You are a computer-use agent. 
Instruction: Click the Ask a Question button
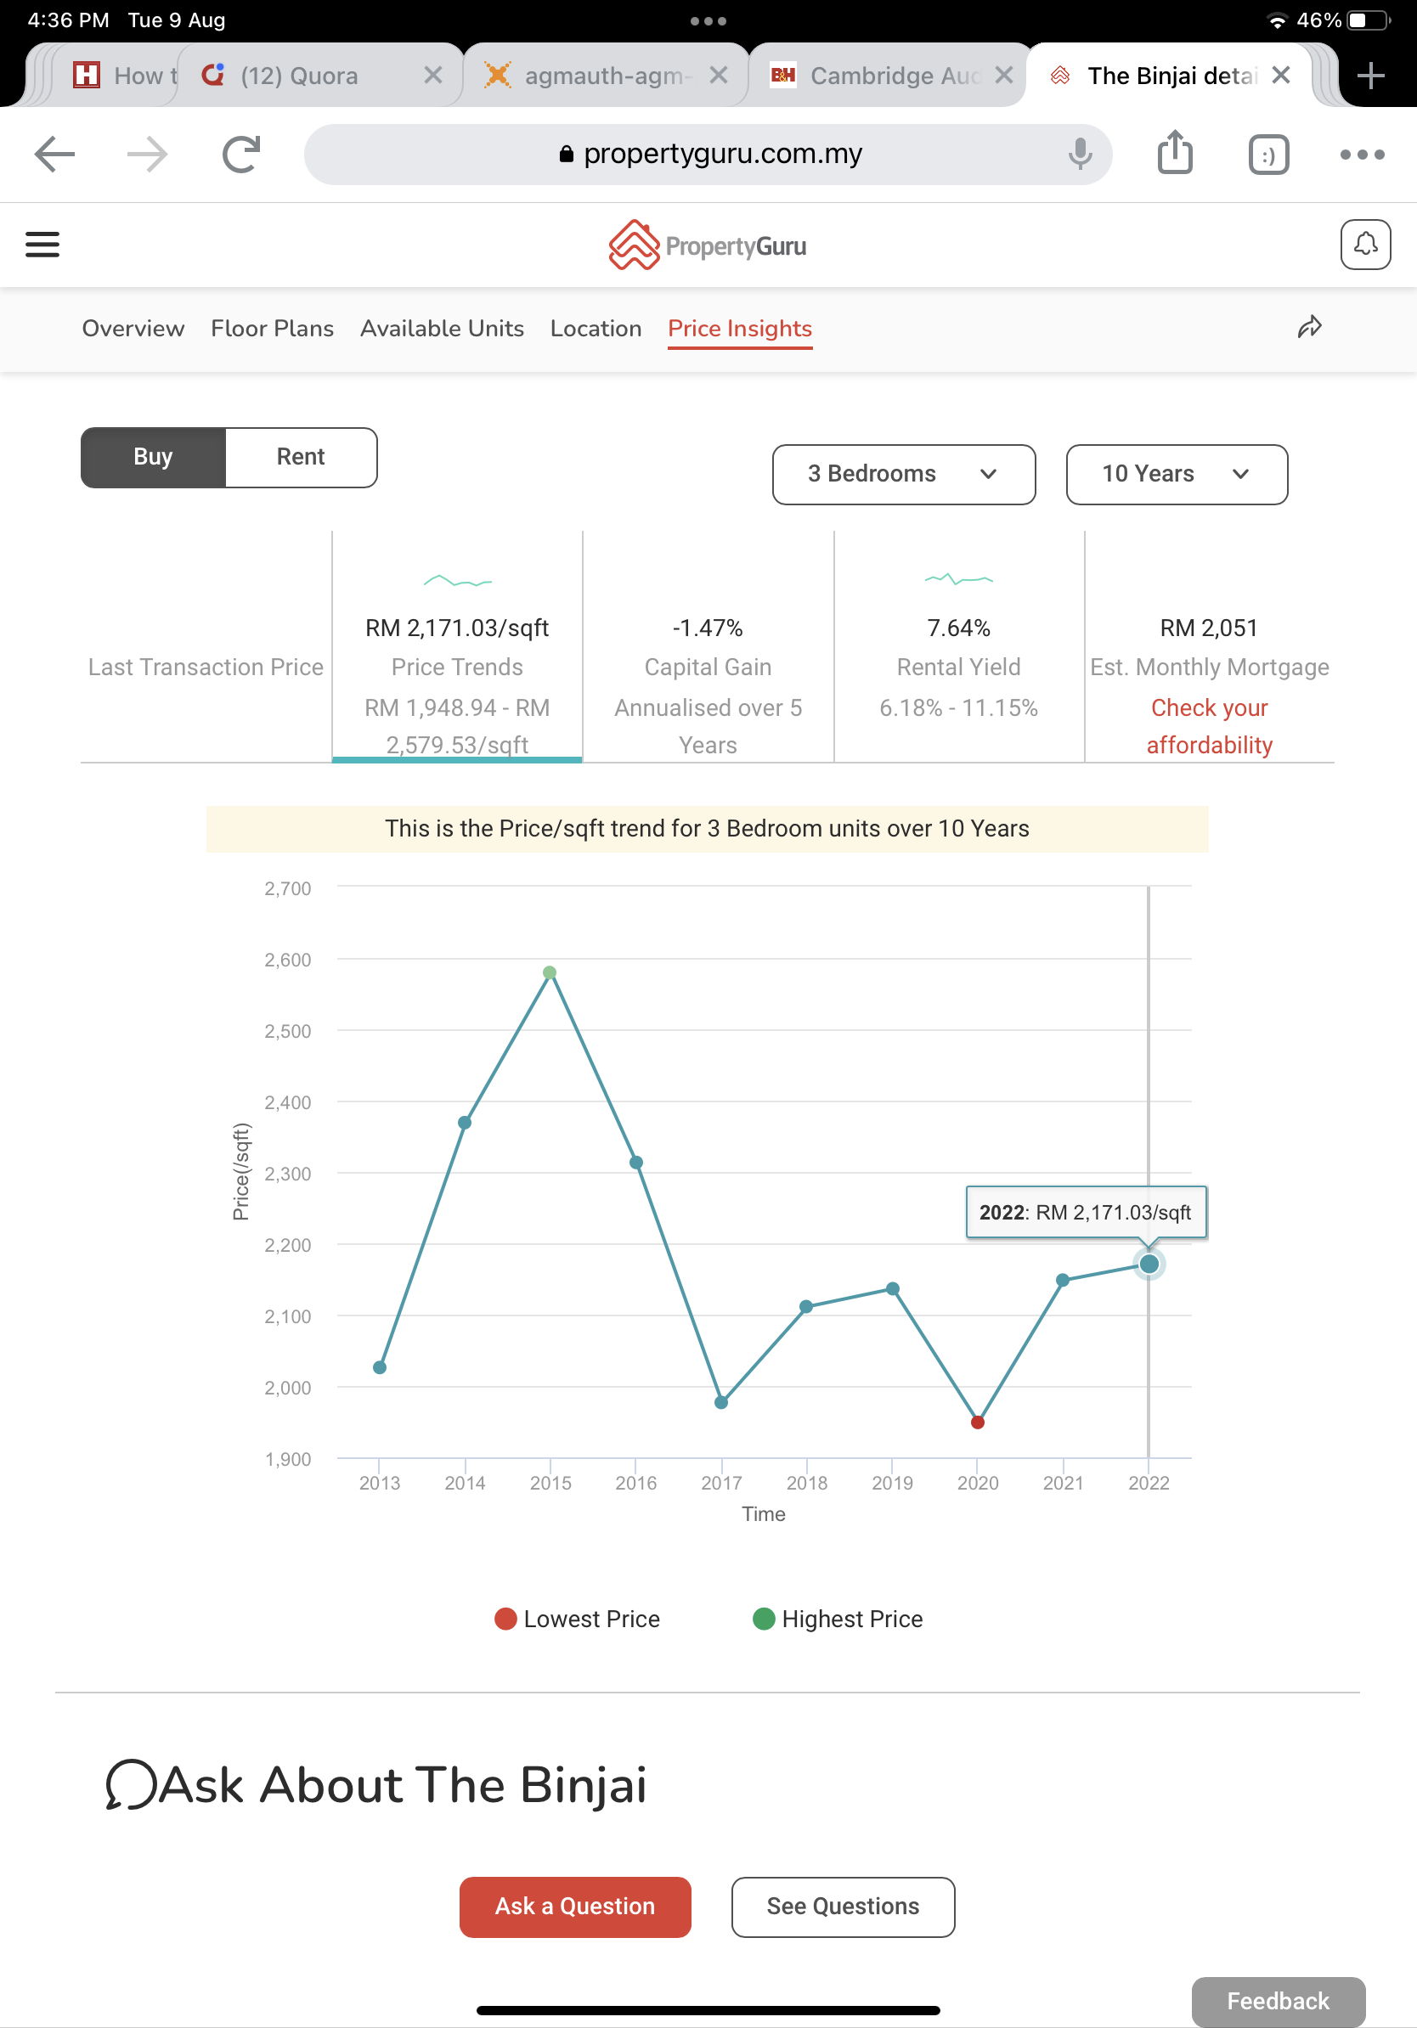point(575,1906)
